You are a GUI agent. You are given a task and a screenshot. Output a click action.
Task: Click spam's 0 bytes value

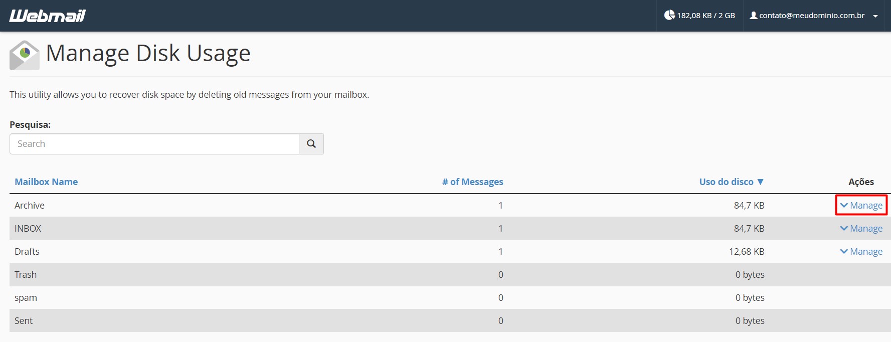pyautogui.click(x=750, y=297)
